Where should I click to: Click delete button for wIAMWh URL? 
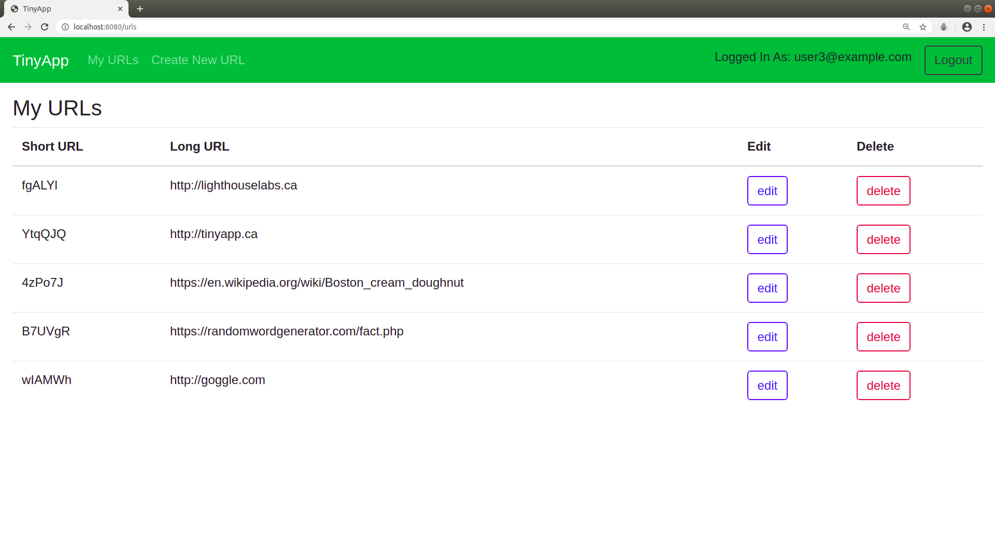(884, 385)
